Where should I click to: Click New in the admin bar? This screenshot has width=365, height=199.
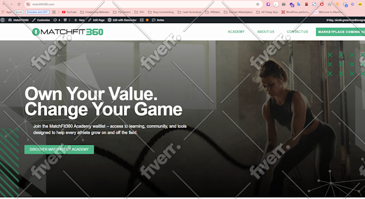pyautogui.click(x=79, y=20)
